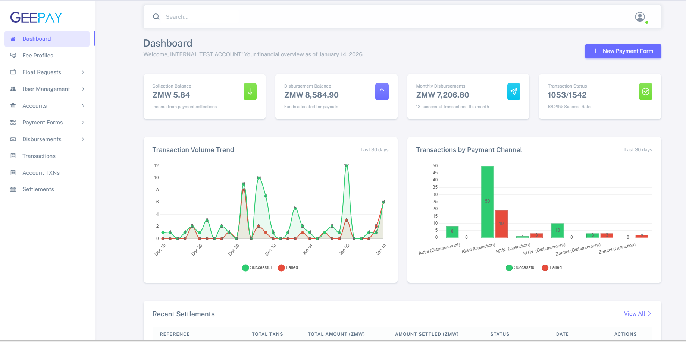Image resolution: width=686 pixels, height=342 pixels.
Task: Expand the Float Requests submenu
Action: [83, 72]
